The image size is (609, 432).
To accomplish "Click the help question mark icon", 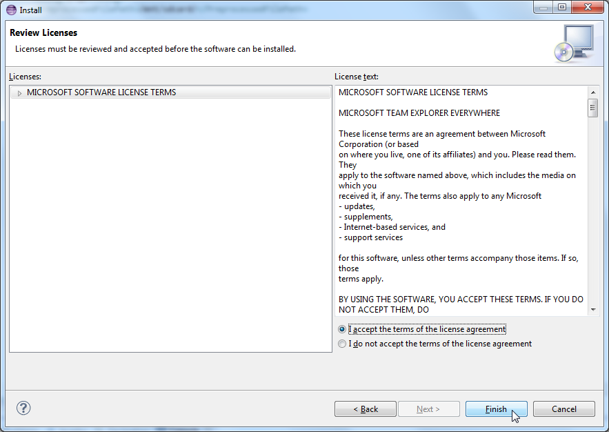I will coord(23,408).
